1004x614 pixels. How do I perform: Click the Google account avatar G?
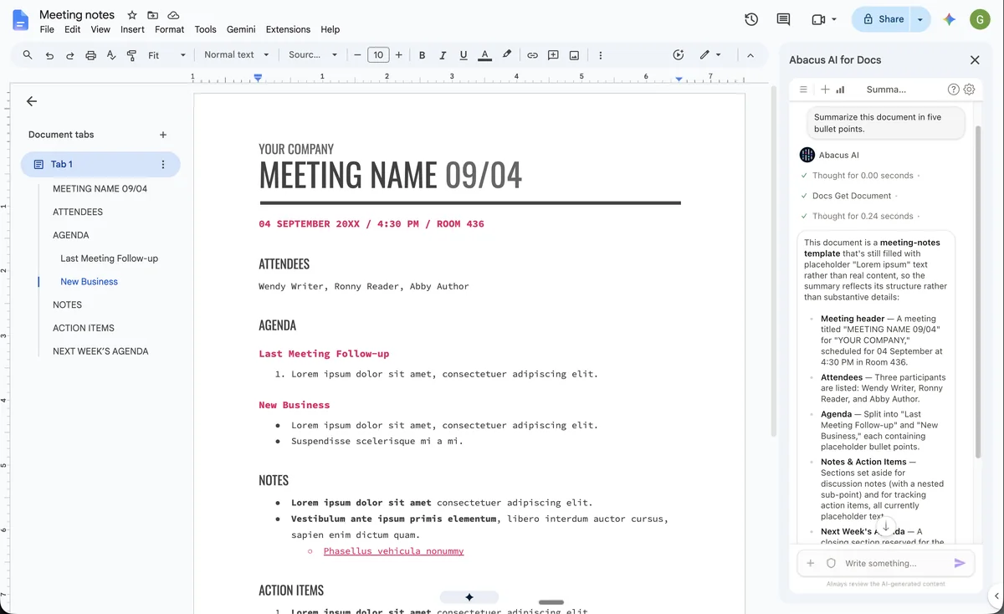click(x=980, y=19)
